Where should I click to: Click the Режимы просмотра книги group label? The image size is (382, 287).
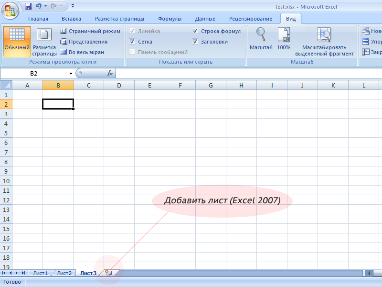63,62
